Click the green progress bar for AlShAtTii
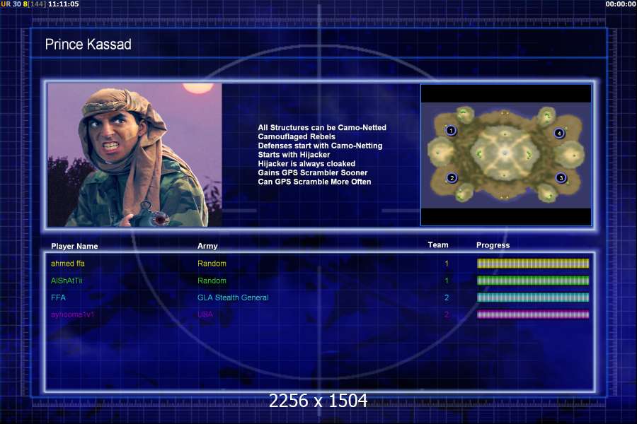This screenshot has height=424, width=637. coord(532,281)
